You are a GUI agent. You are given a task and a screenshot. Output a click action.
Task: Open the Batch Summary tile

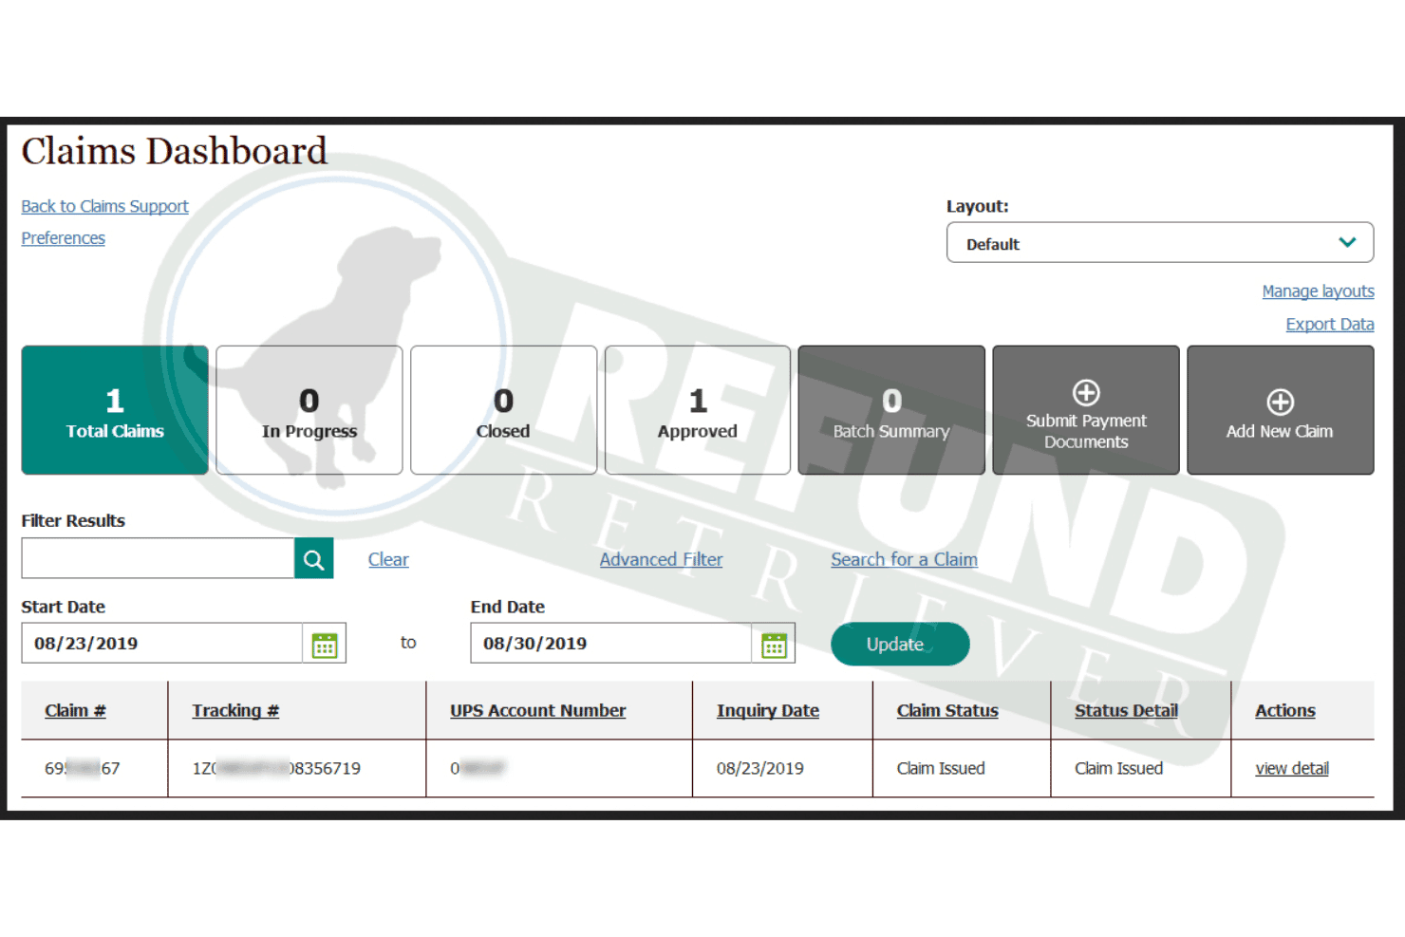[891, 410]
